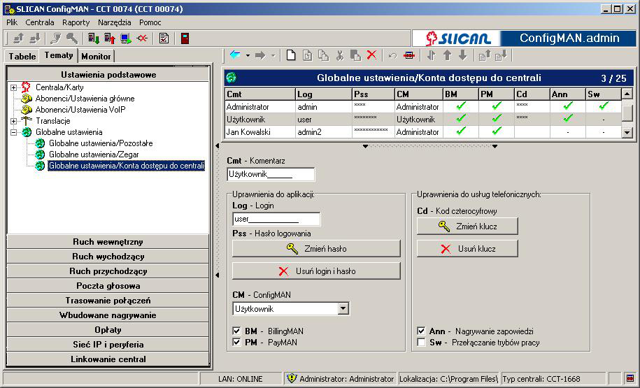Expand the Translacje tree node

pyautogui.click(x=13, y=121)
